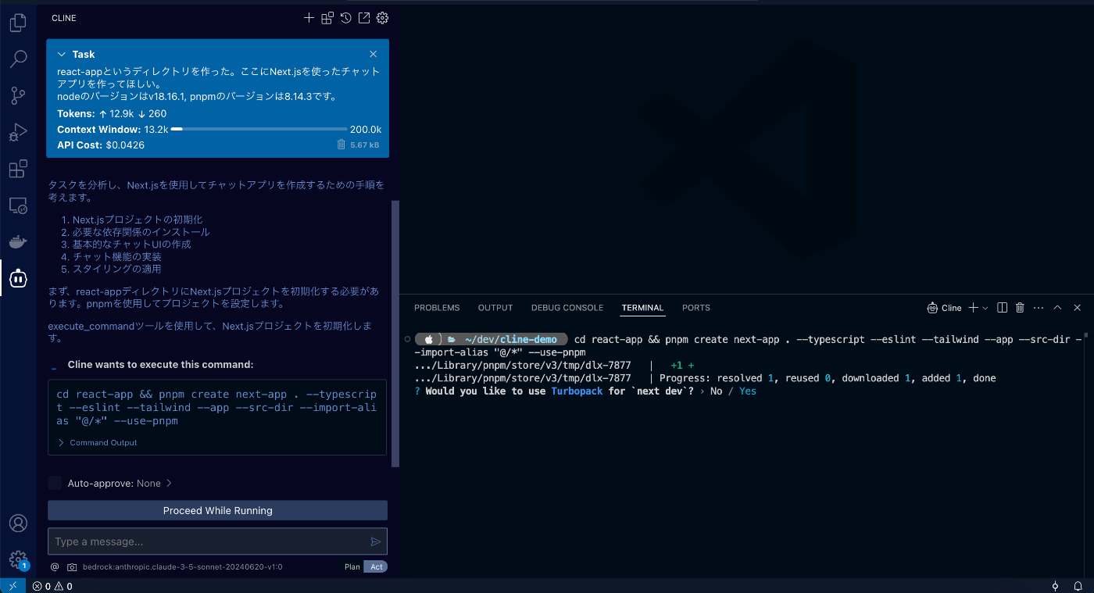Screen dimensions: 1094x593
Task: Open the new terminal profile dropdown arrow
Action: coord(985,308)
